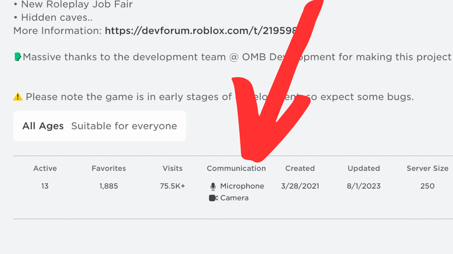Click the camera icon under Communication
Viewport: 453px width, 254px height.
213,198
